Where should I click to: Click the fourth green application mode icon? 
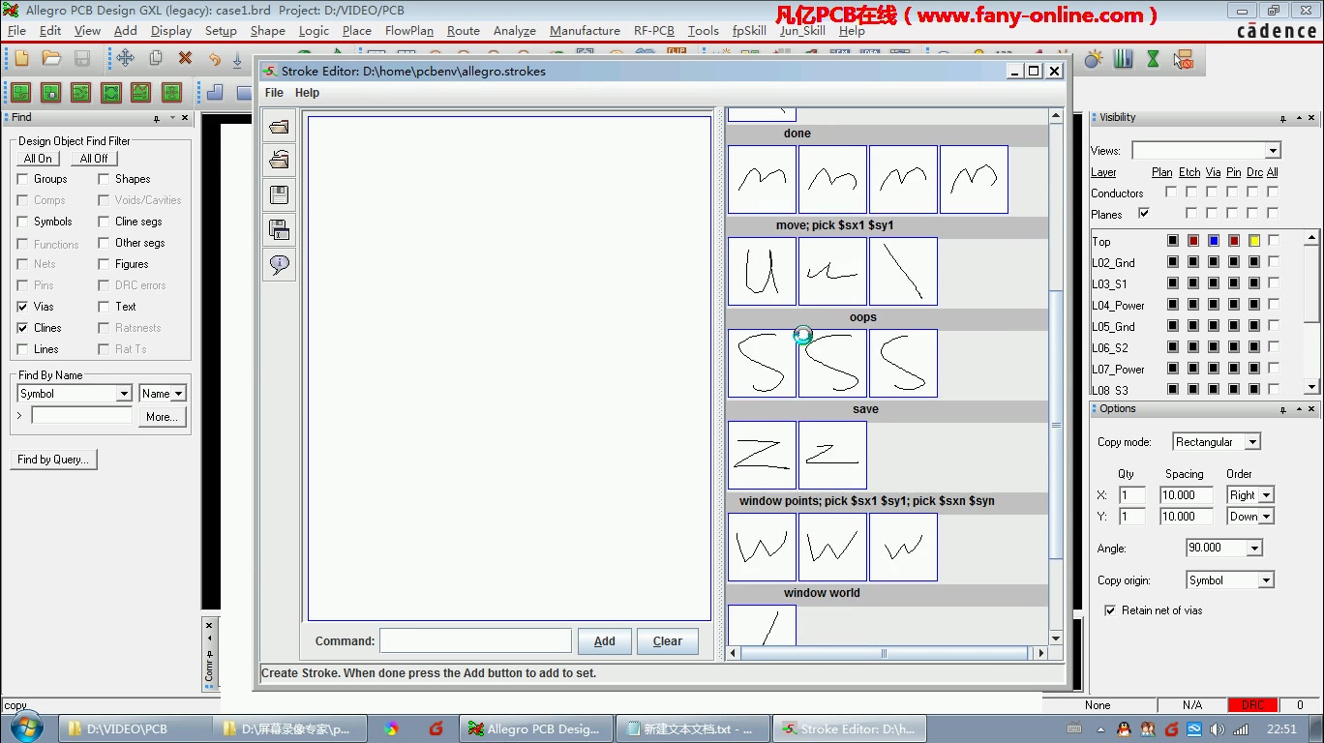110,93
